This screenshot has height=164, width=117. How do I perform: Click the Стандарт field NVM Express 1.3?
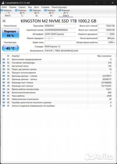[x=80, y=46]
